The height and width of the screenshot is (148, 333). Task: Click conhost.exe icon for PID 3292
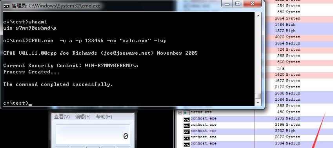[186, 119]
